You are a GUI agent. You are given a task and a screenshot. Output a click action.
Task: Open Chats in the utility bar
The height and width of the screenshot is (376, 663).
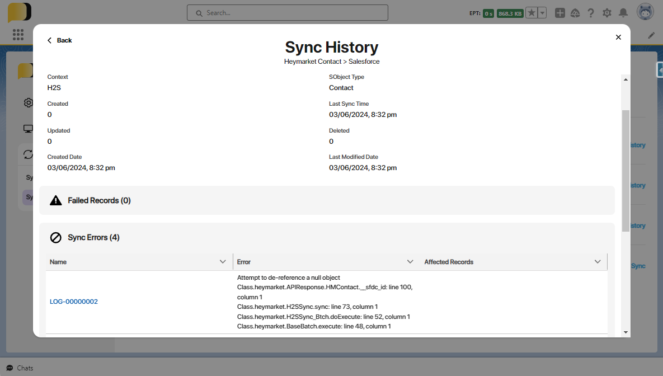click(x=20, y=368)
